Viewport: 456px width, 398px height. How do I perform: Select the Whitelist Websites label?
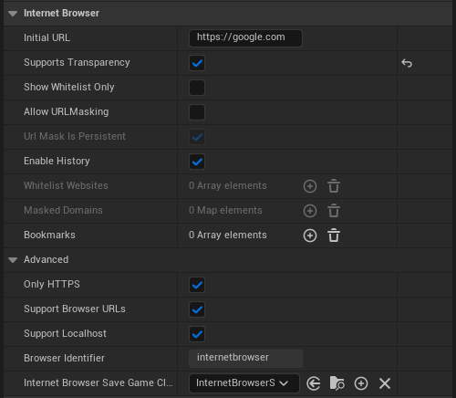pyautogui.click(x=66, y=185)
